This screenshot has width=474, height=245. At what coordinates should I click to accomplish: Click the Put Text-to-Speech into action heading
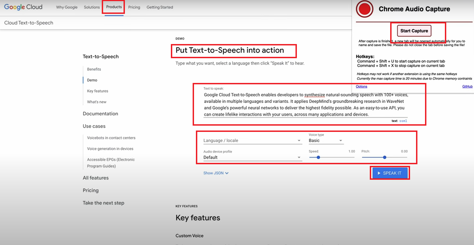230,50
